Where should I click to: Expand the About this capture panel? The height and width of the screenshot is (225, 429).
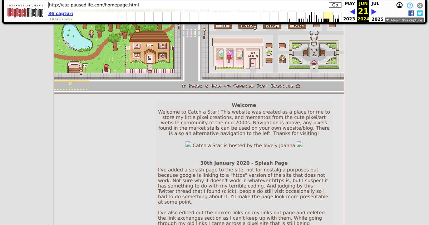pyautogui.click(x=404, y=20)
